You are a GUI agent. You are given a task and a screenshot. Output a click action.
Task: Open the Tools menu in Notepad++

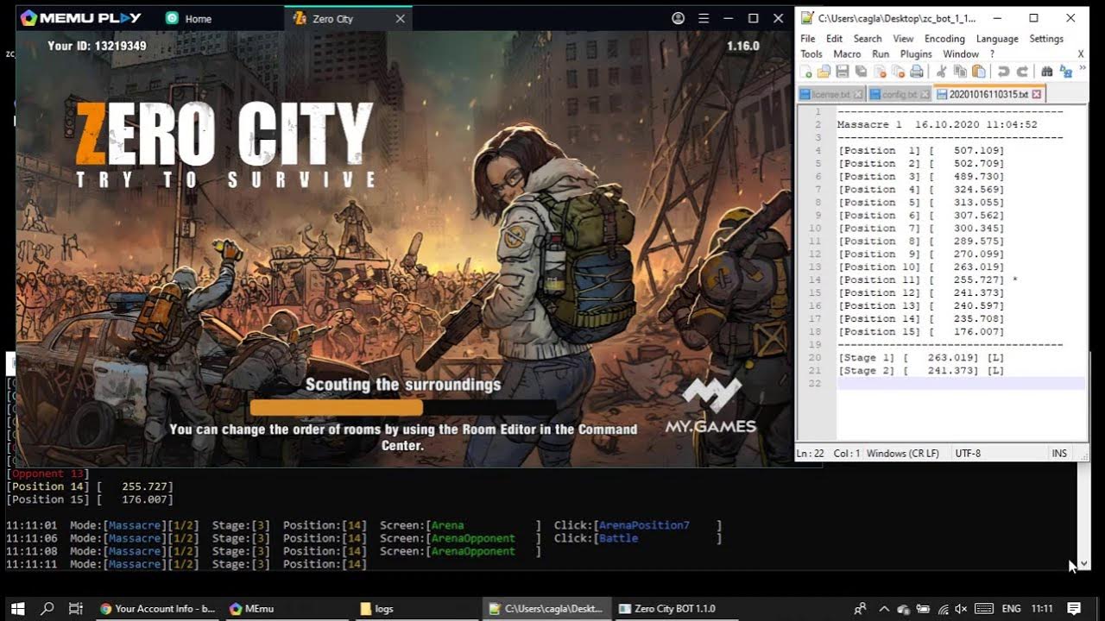click(x=811, y=53)
